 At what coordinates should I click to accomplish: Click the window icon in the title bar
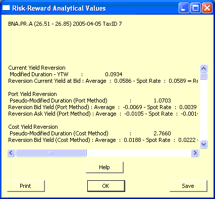[6, 8]
